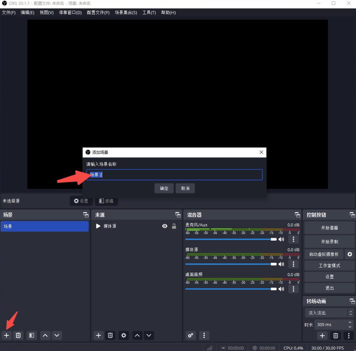Remove the selected source with trash icon

coord(110,335)
